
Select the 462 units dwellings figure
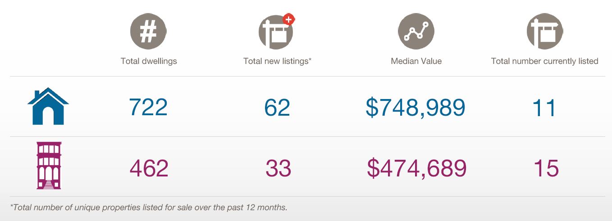coord(149,168)
